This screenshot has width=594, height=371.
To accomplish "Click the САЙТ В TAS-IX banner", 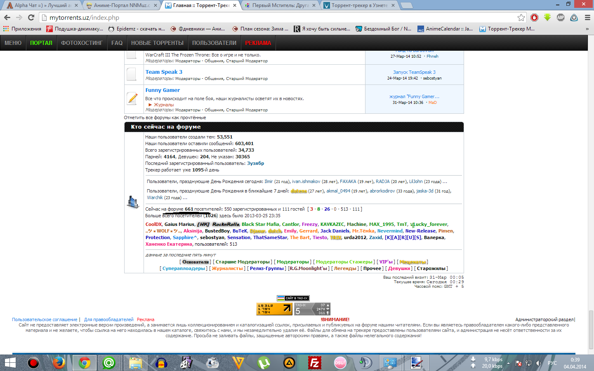I will [x=293, y=298].
